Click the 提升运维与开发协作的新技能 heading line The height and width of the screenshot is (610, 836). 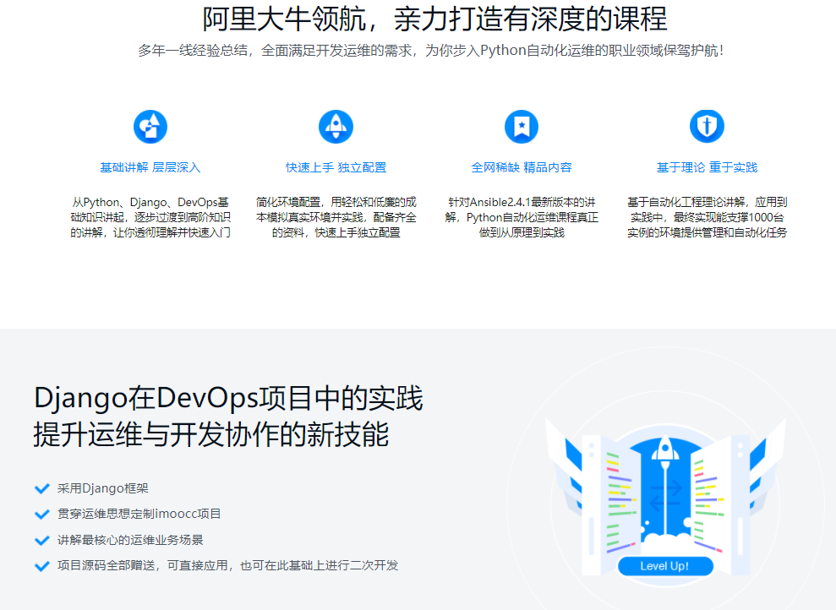(x=211, y=435)
